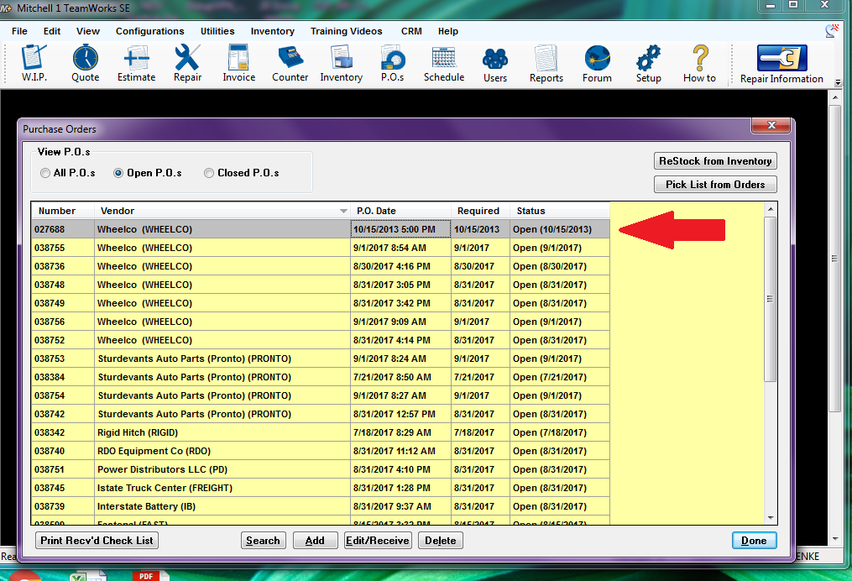Open the Users toolbar icon

[x=495, y=64]
